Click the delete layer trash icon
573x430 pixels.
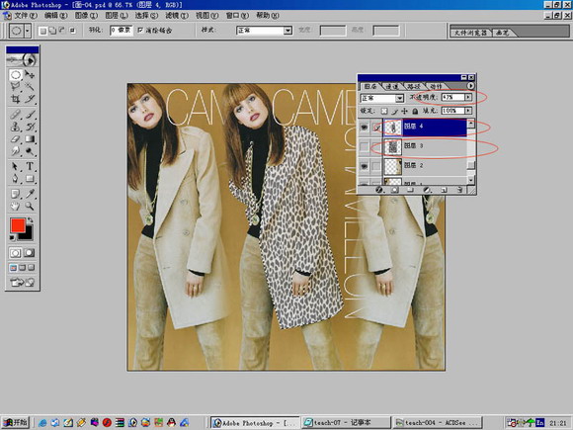[459, 190]
